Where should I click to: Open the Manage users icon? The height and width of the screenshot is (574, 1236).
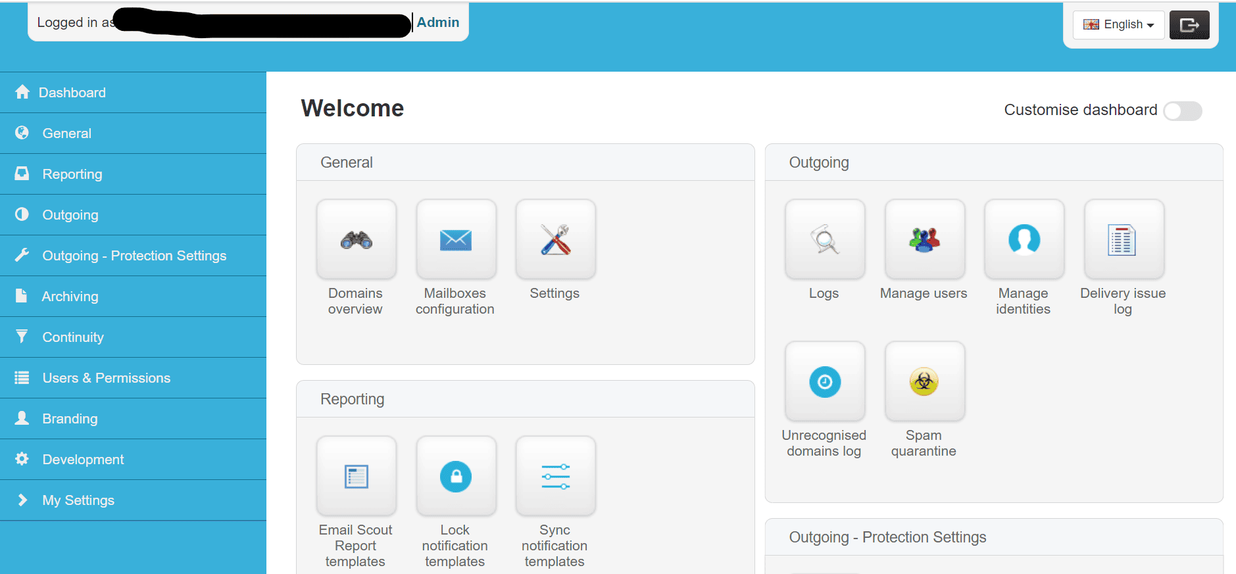tap(924, 240)
